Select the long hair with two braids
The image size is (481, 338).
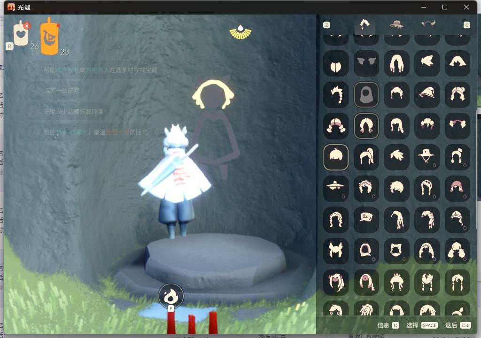pos(427,189)
